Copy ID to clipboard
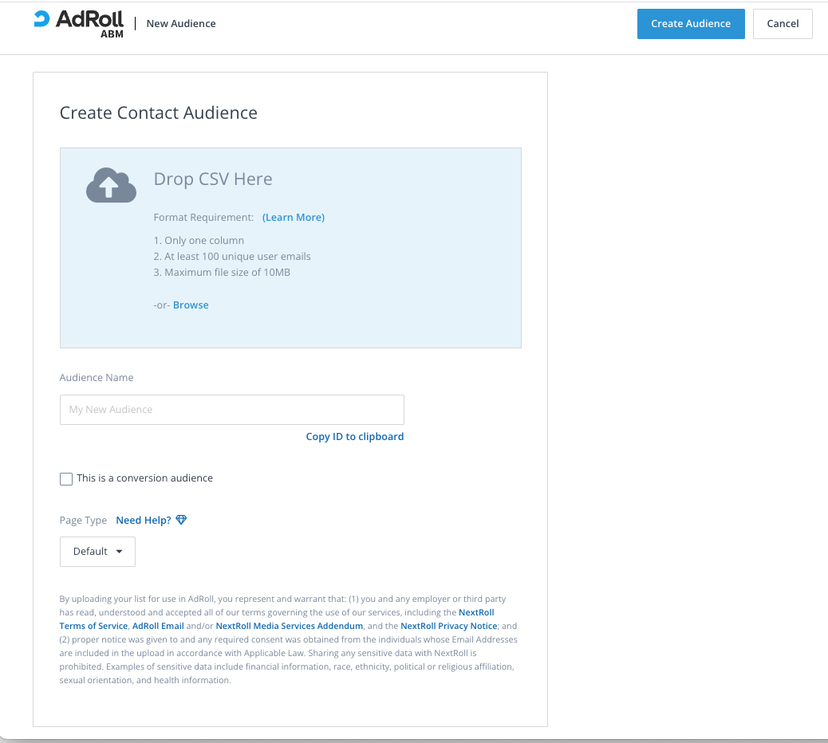Image resolution: width=828 pixels, height=743 pixels. 355,437
